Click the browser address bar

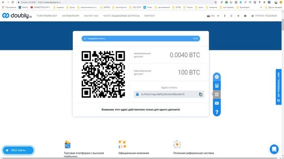(x=116, y=2)
